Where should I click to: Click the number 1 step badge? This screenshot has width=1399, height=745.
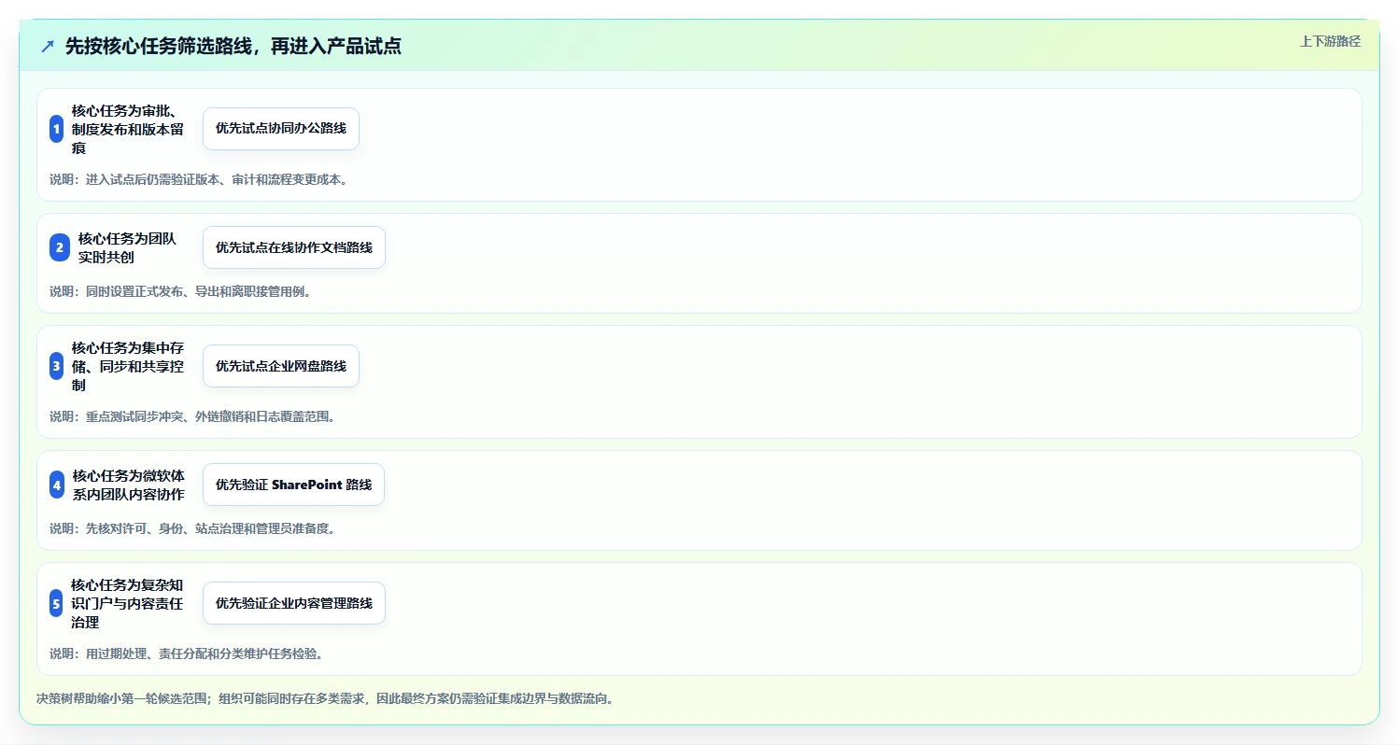pyautogui.click(x=56, y=129)
